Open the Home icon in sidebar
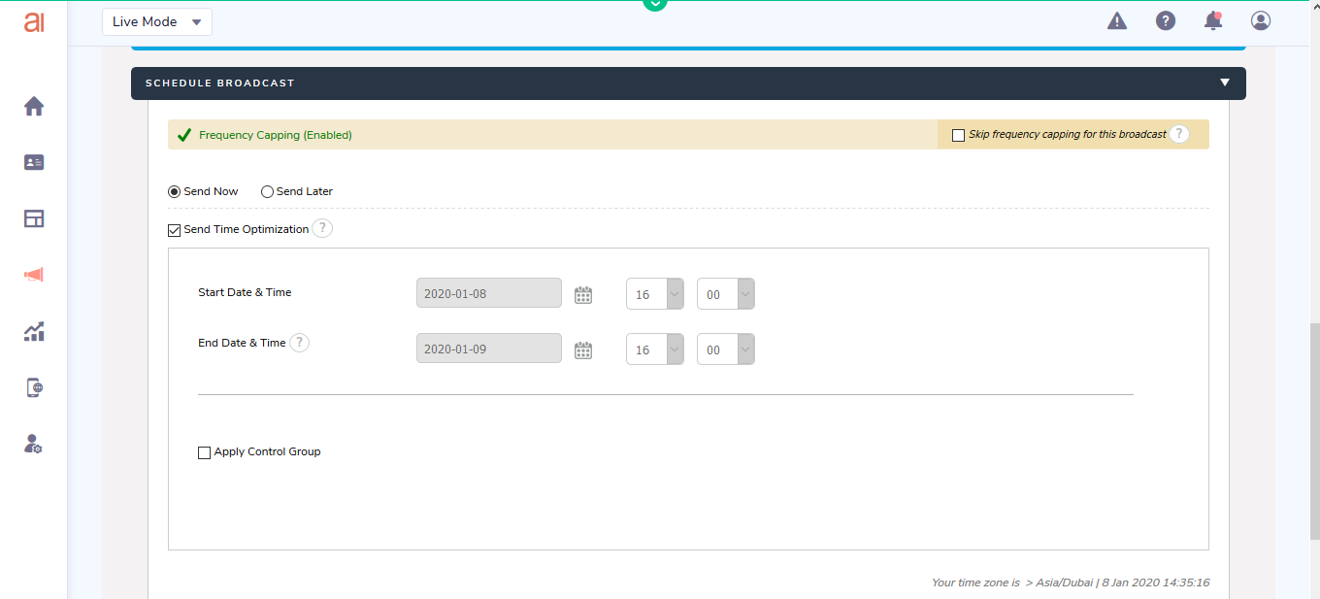The image size is (1320, 599). tap(34, 107)
